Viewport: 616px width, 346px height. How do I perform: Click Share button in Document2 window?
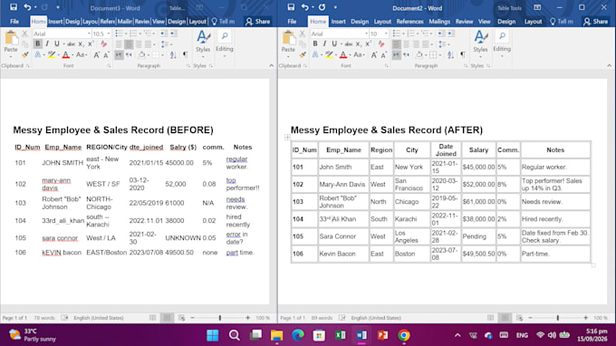595,22
